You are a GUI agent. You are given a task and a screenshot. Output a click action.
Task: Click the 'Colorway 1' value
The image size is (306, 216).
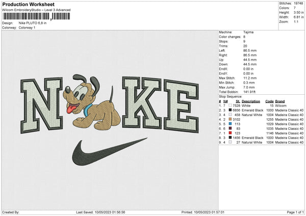pyautogui.click(x=27, y=28)
